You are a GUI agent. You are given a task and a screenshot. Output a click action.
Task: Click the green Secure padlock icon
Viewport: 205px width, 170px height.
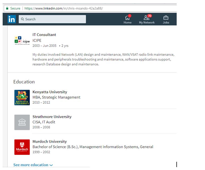point(7,8)
